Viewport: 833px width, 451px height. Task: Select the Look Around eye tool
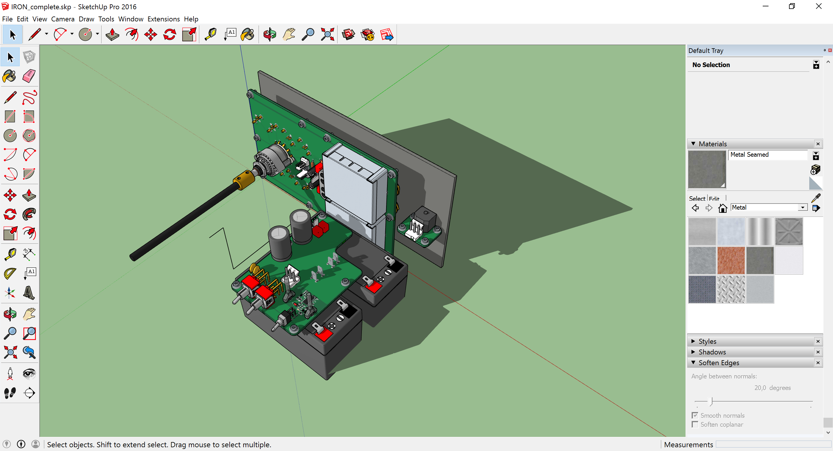pyautogui.click(x=29, y=374)
